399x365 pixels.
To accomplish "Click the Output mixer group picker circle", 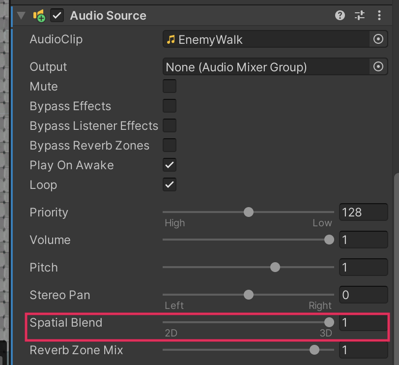I will point(378,67).
